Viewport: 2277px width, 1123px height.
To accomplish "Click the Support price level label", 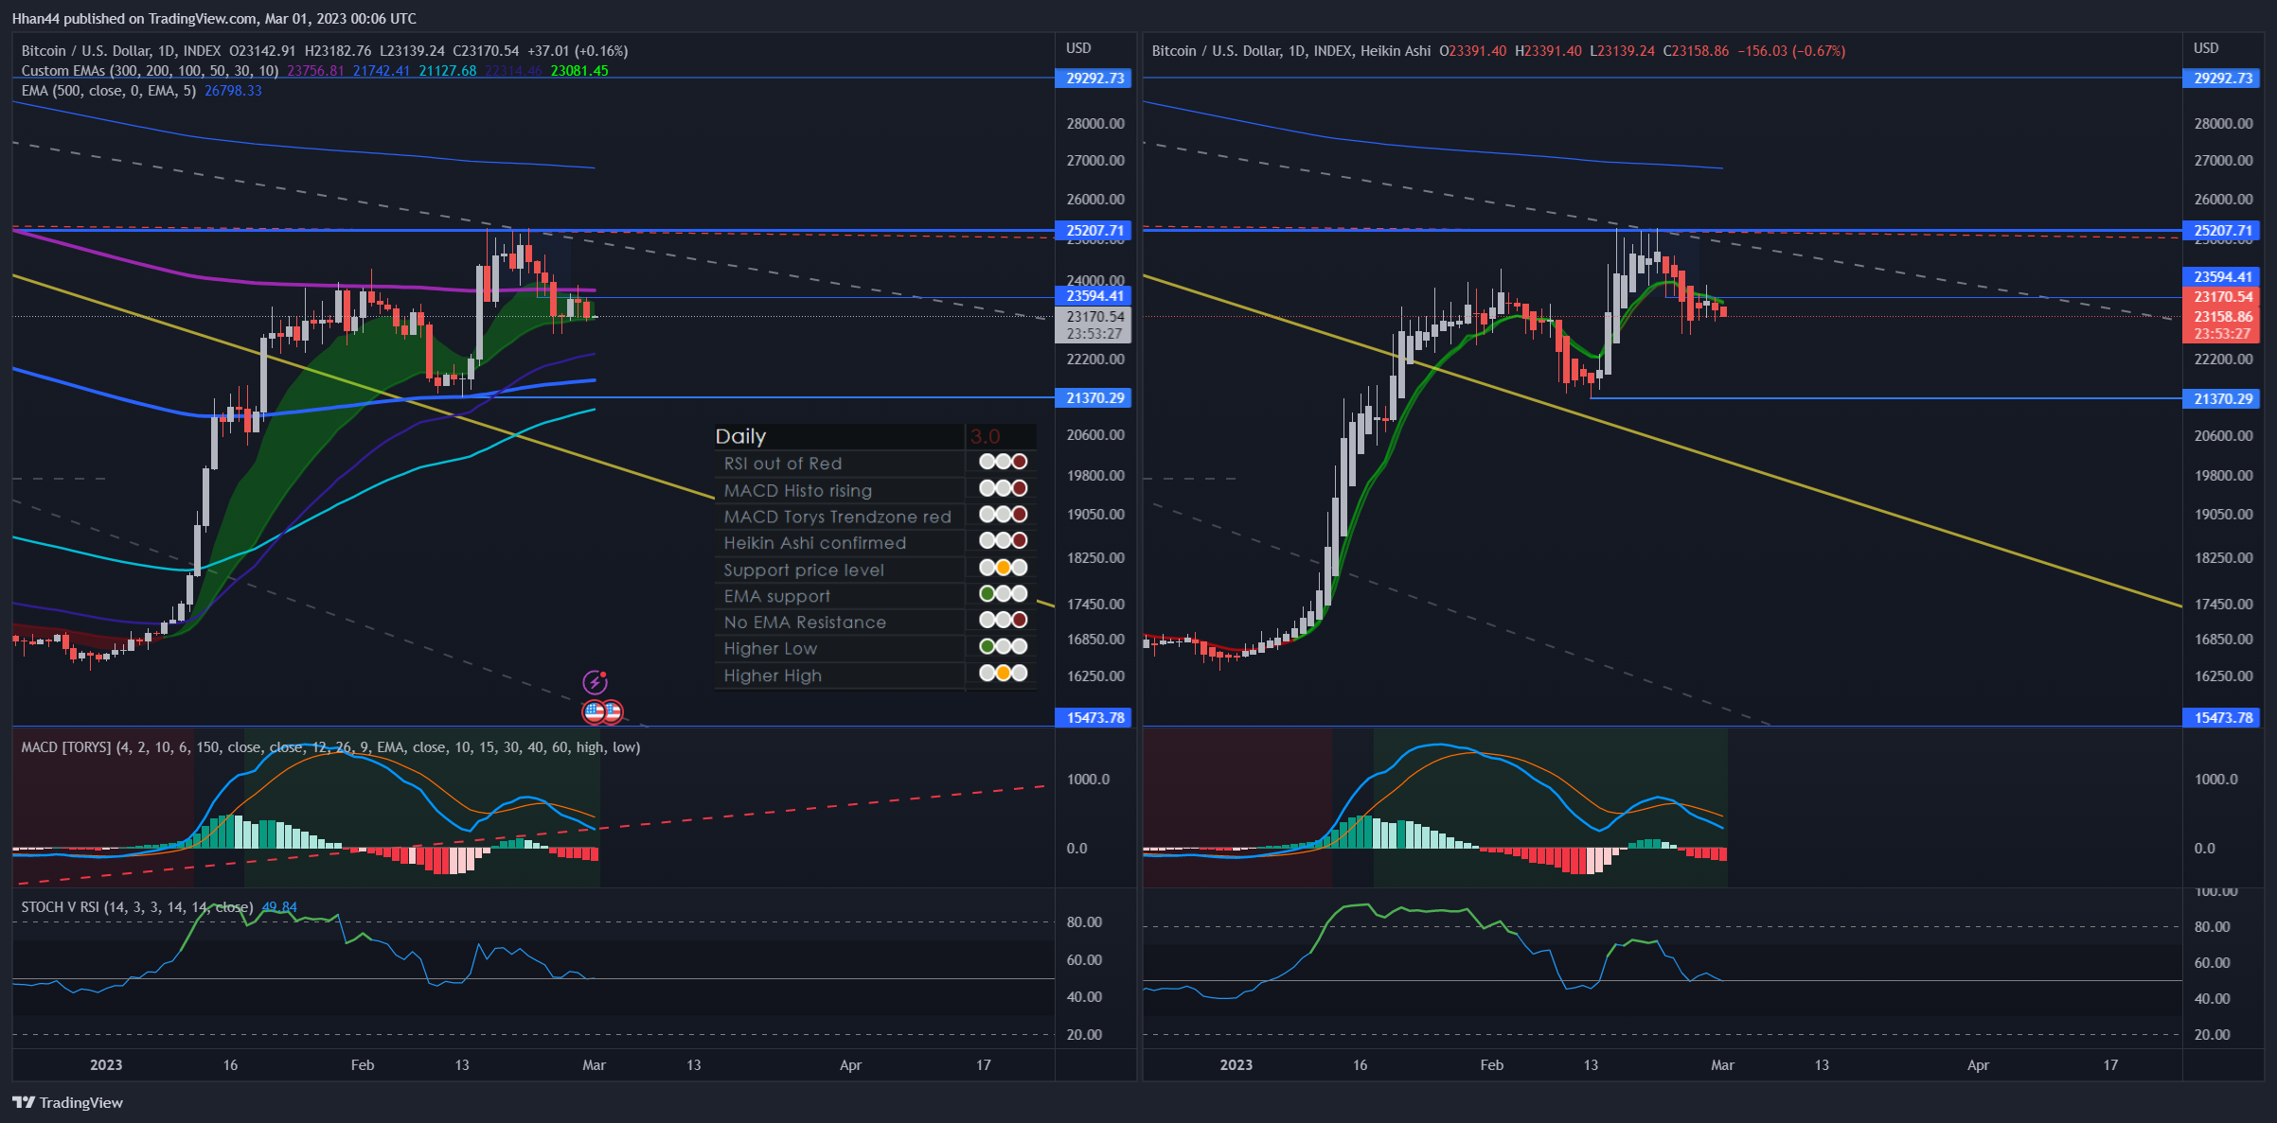I will [804, 570].
